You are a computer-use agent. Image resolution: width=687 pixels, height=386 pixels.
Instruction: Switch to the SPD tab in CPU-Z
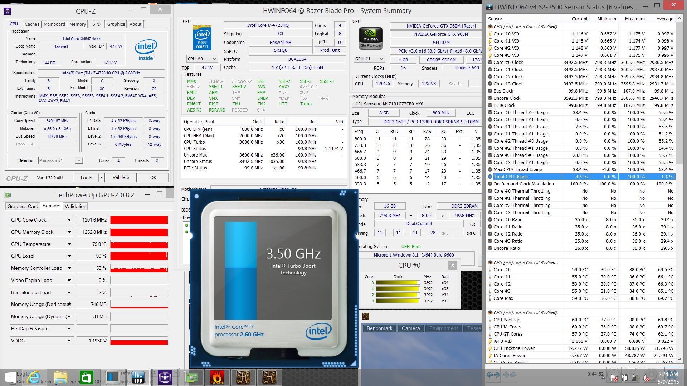pos(96,24)
